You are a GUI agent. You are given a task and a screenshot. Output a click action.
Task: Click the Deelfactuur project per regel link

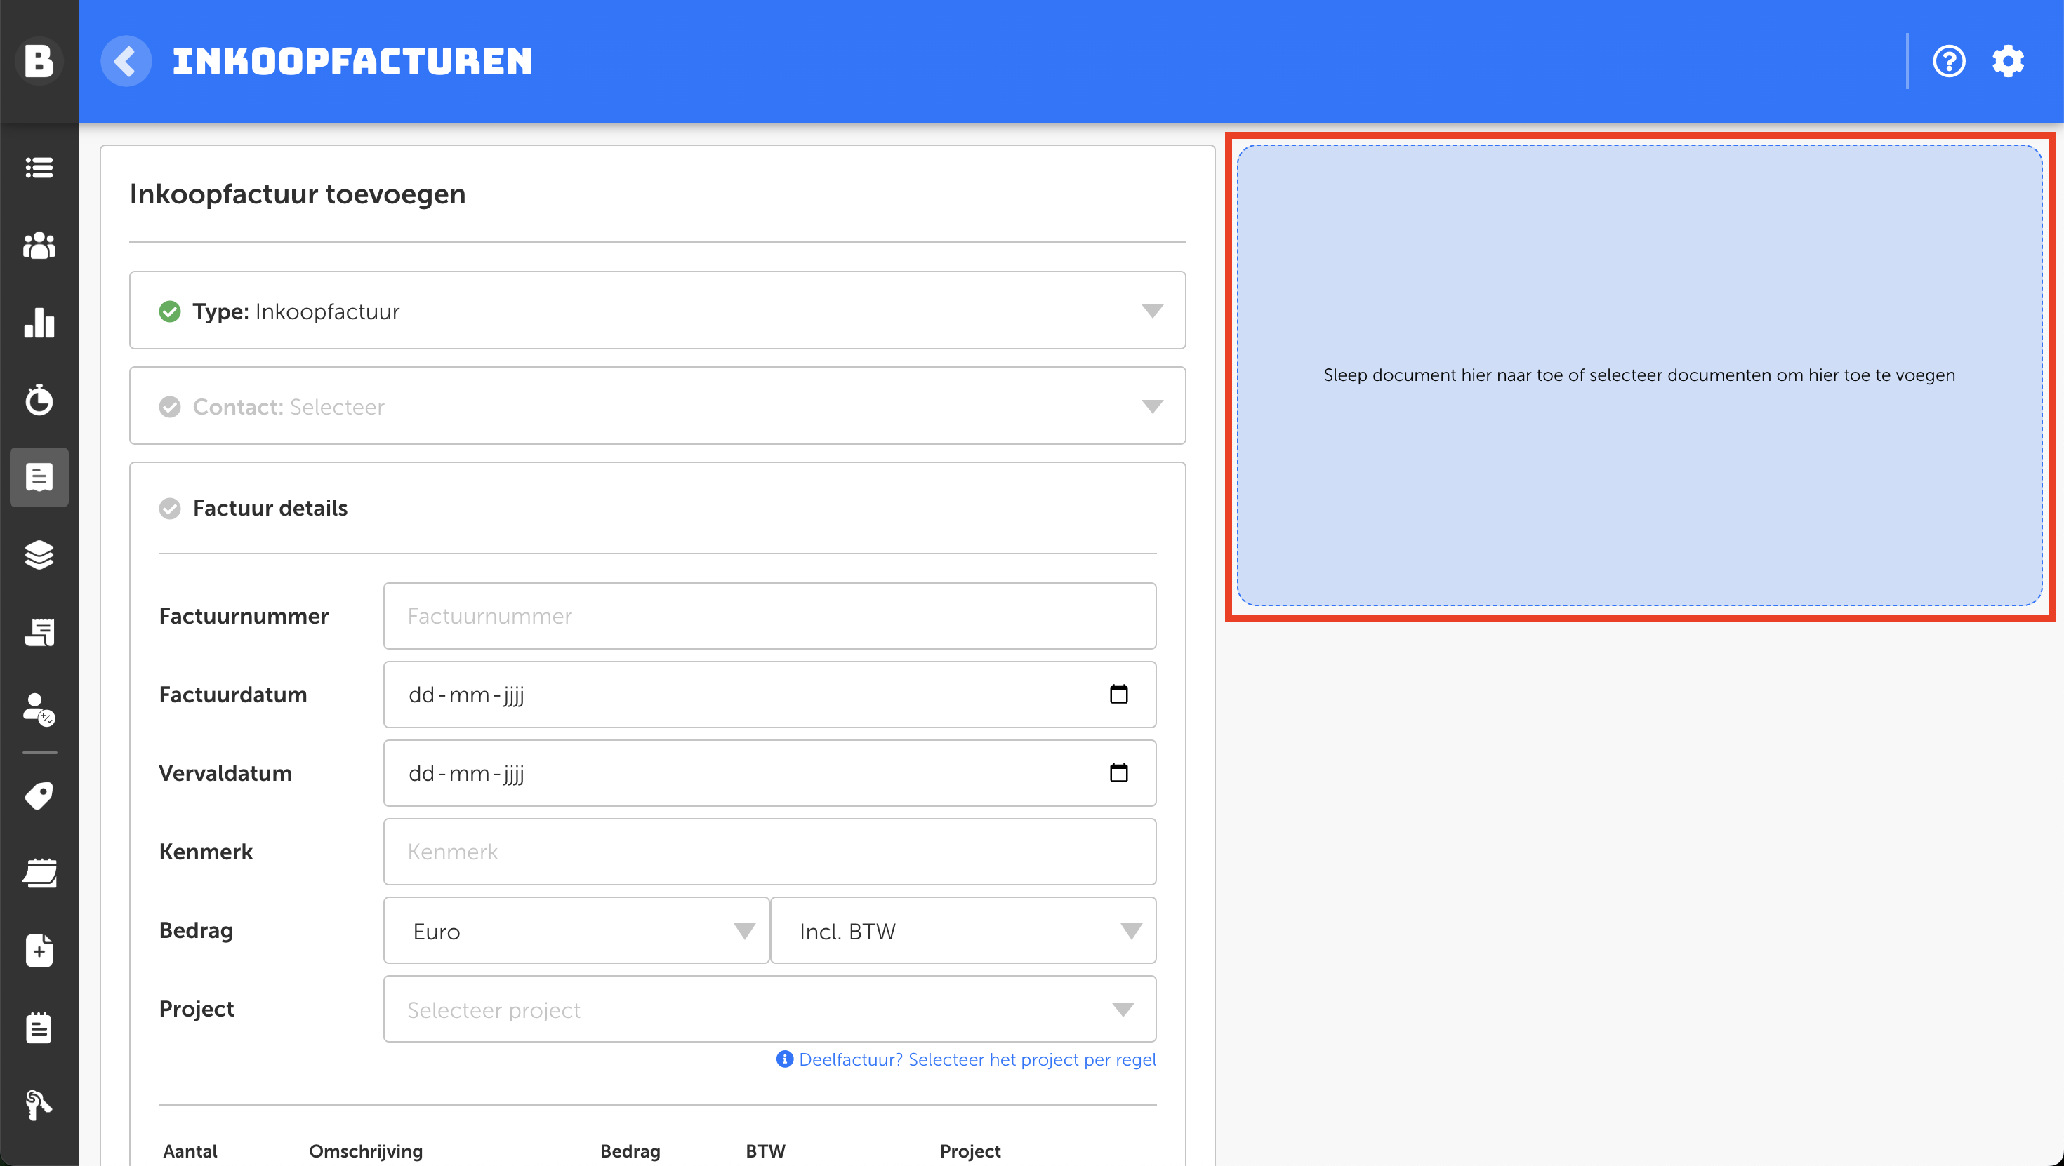click(x=976, y=1059)
